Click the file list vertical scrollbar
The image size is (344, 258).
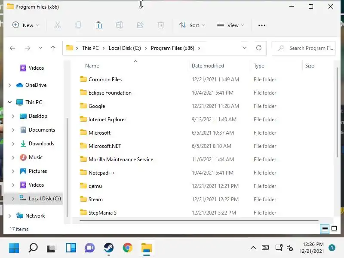[x=337, y=113]
